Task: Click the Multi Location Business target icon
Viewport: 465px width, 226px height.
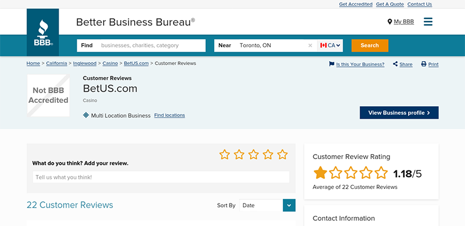Action: [86, 115]
